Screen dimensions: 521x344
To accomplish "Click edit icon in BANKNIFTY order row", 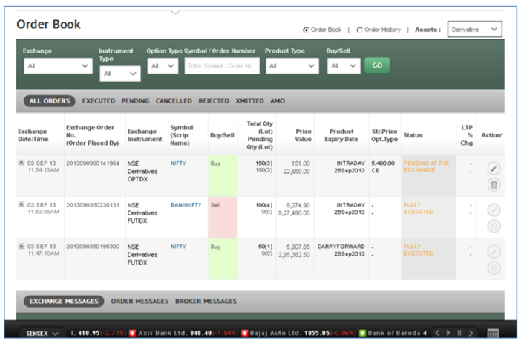I will coord(494,210).
